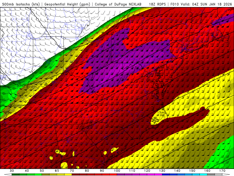Click the 130 value on the color scale
The height and width of the screenshot is (176, 234).
pyautogui.click(x=162, y=171)
